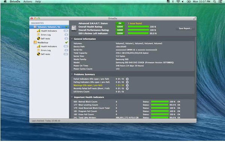Click the arrow button next to Failed Indicators
The width and height of the screenshot is (225, 142).
[127, 79]
